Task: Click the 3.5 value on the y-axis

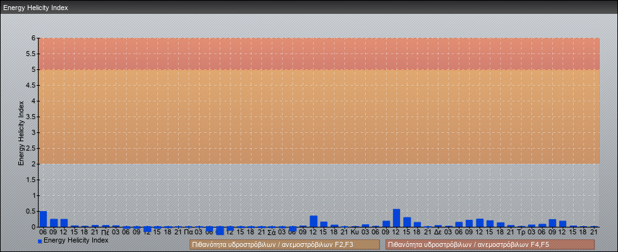Action: click(x=31, y=117)
